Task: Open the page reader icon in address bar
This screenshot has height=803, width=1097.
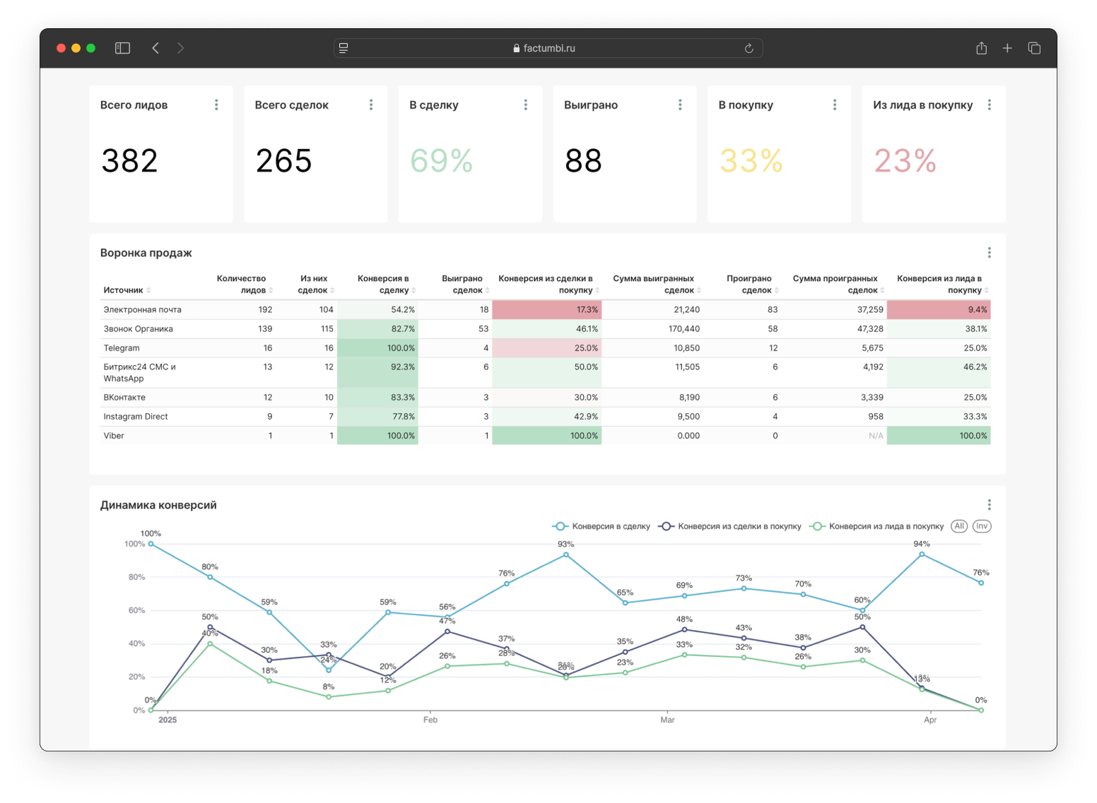Action: click(x=344, y=48)
